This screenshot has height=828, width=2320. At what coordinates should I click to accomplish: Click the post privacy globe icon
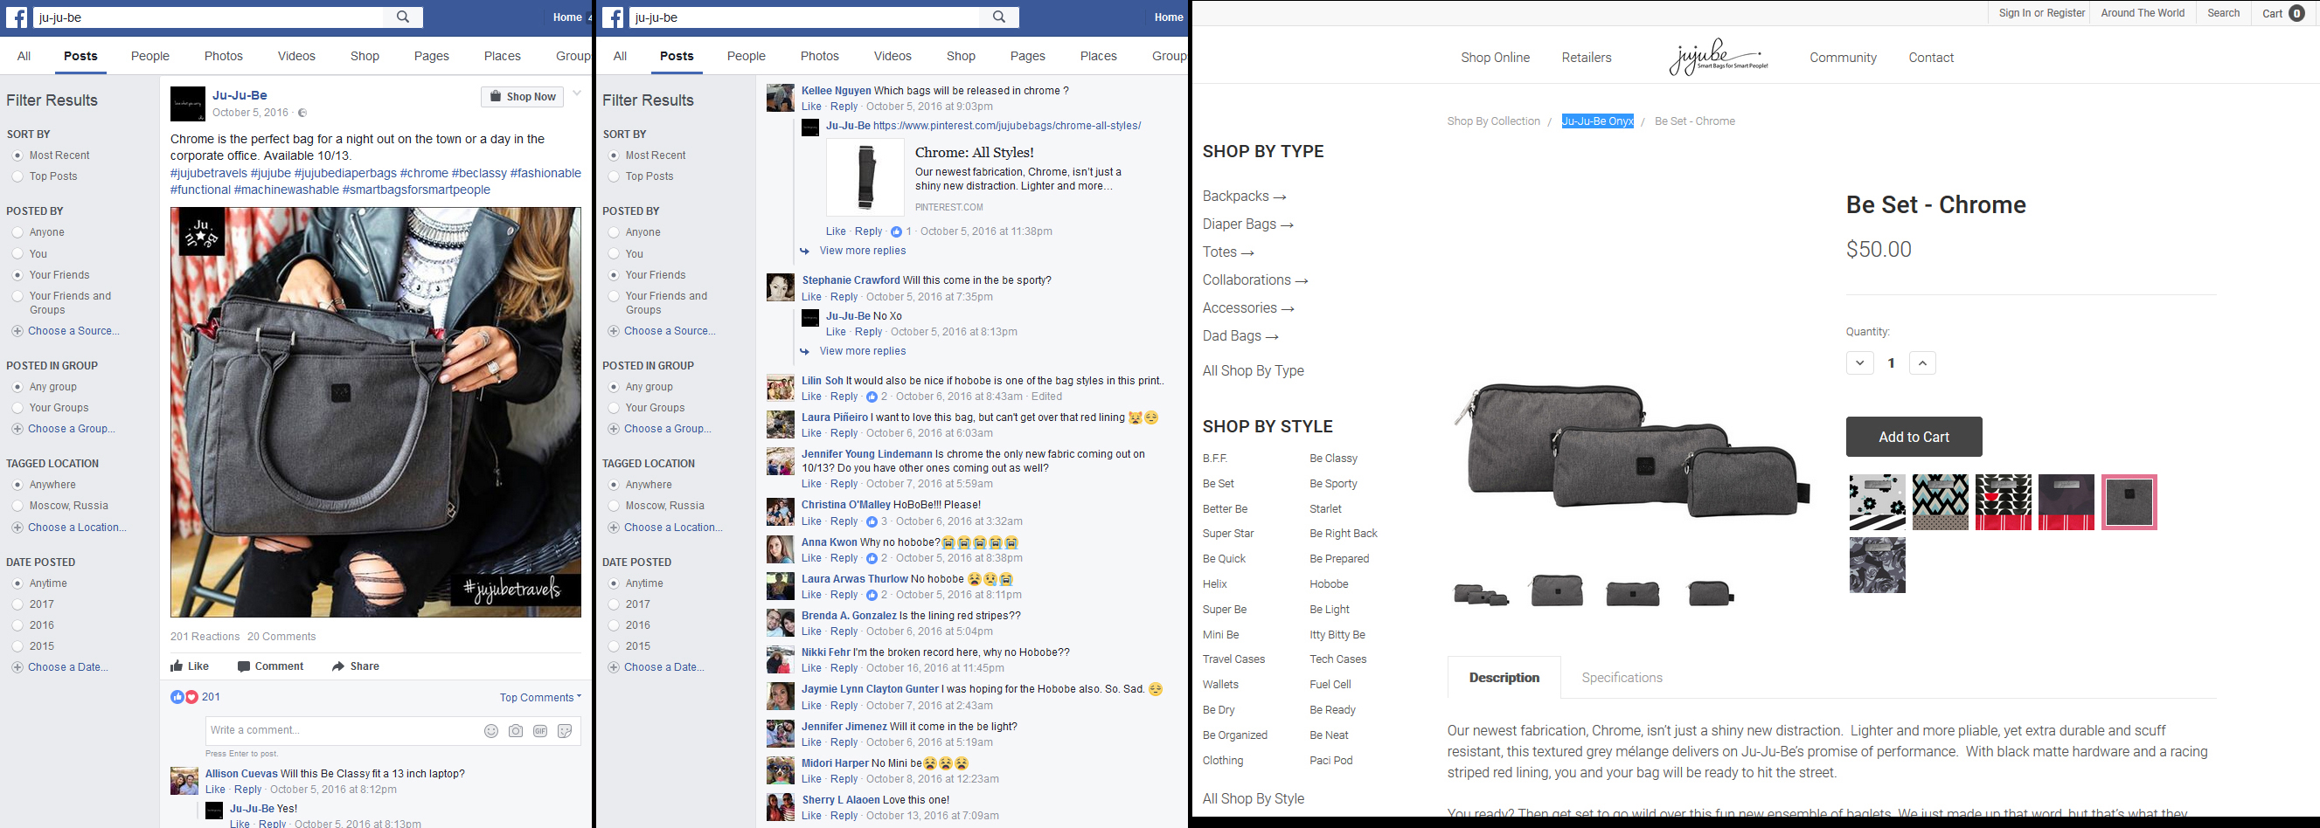point(302,114)
